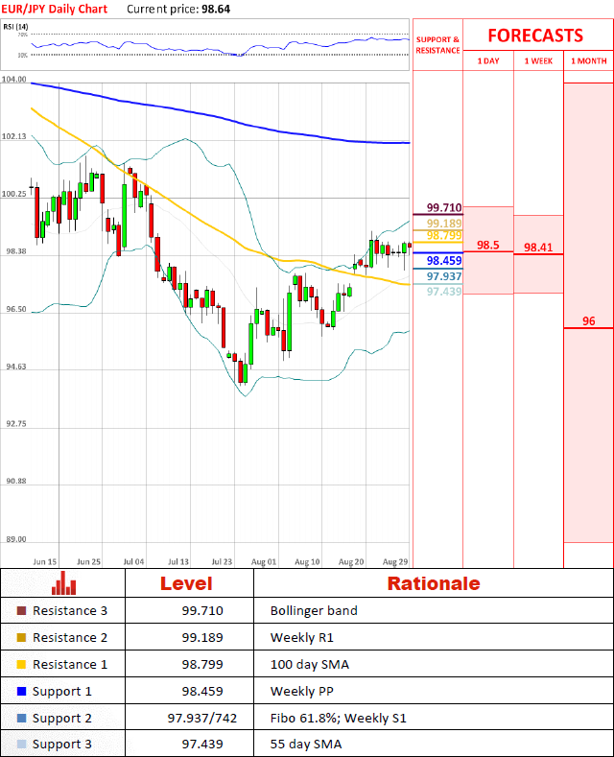The width and height of the screenshot is (614, 757).
Task: Select the 1 DAY forecast column header
Action: [x=487, y=60]
